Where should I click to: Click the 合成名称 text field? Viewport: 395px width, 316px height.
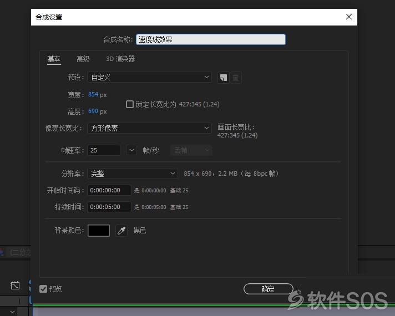point(211,39)
